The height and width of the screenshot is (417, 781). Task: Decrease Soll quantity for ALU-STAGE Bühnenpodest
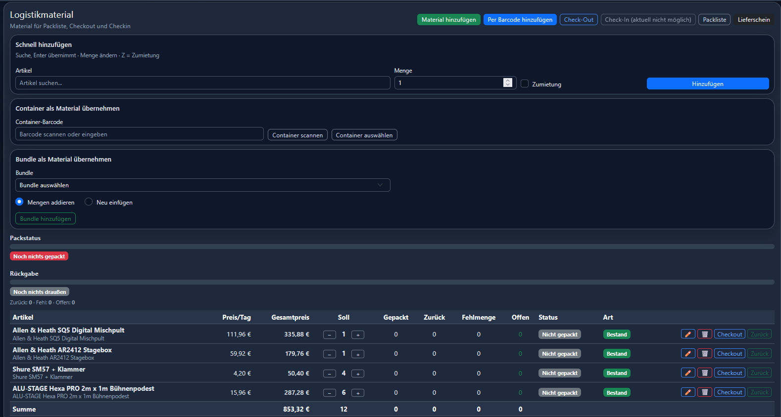point(330,393)
